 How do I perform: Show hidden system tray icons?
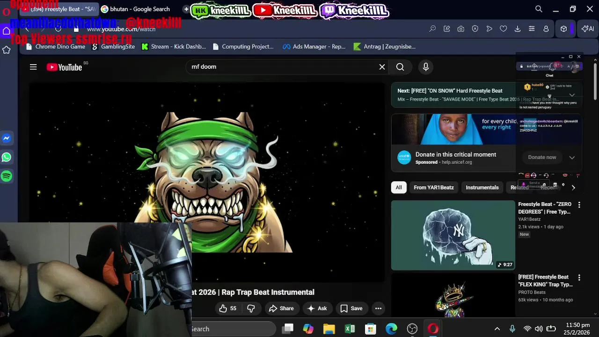(497, 329)
